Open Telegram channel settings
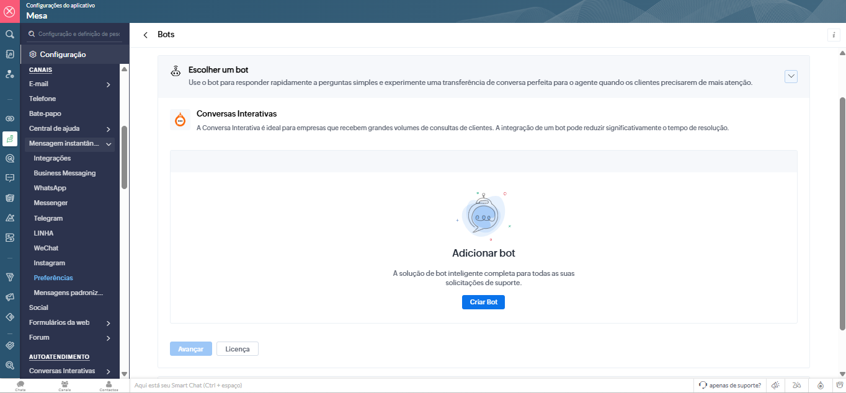 [x=48, y=218]
